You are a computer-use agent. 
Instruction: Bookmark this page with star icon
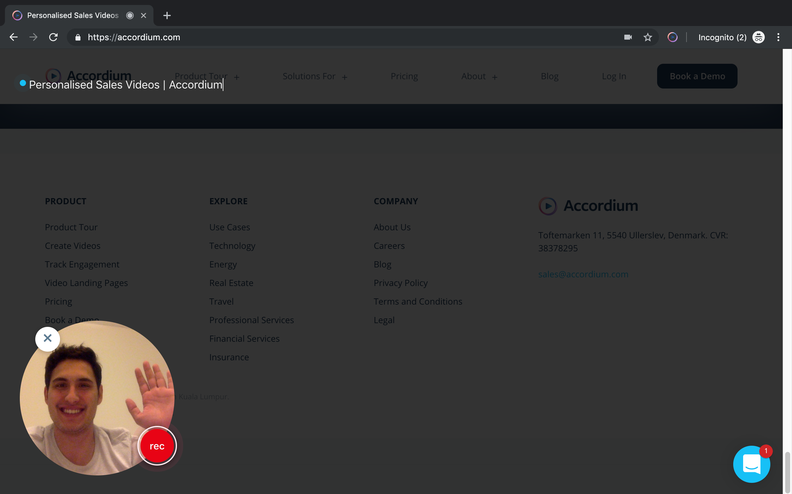[x=648, y=37]
